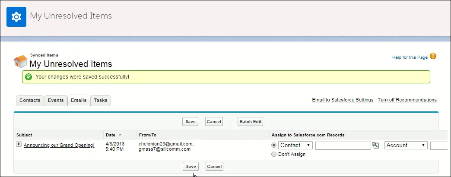Click the contact name input field

[x=343, y=145]
